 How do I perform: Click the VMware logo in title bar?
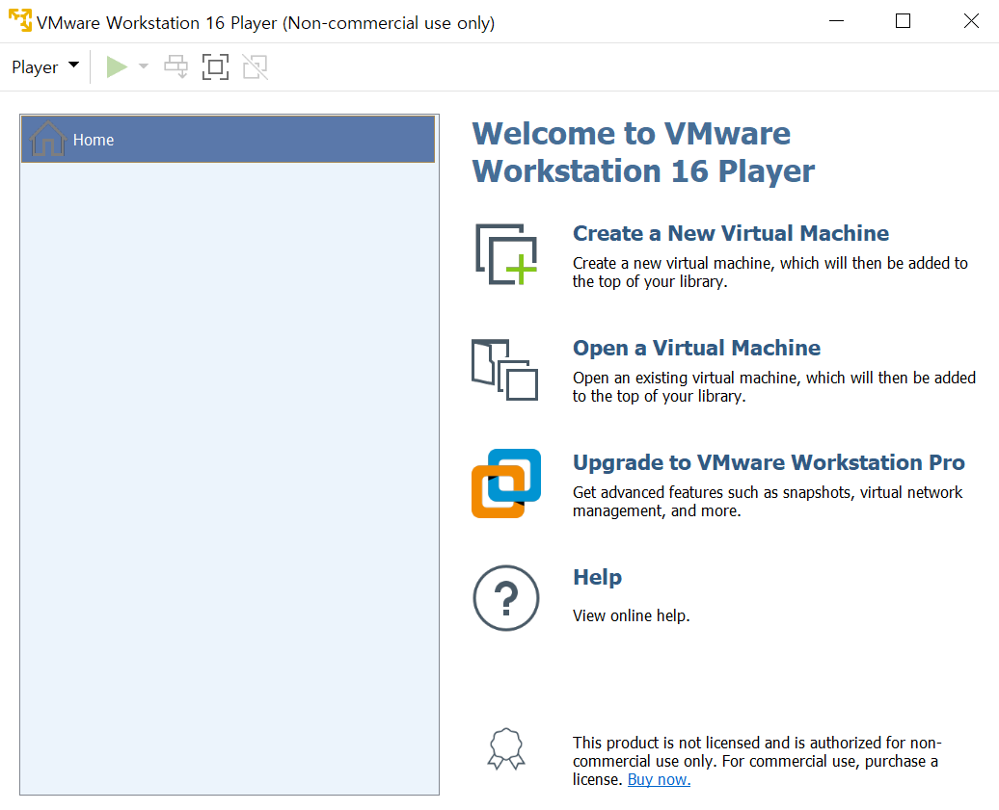tap(19, 20)
